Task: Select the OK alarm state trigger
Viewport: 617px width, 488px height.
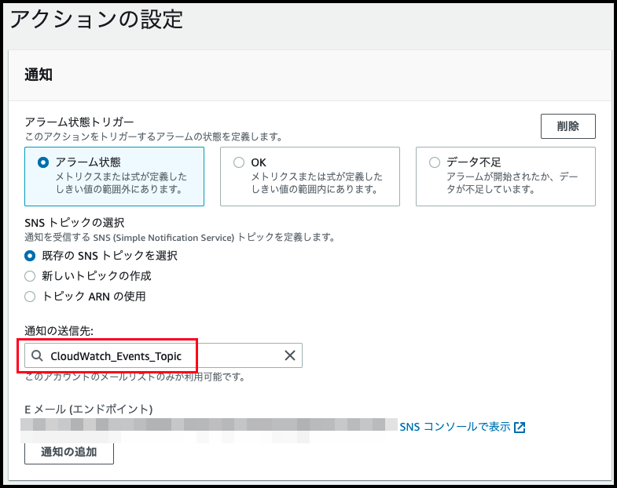Action: coord(239,162)
